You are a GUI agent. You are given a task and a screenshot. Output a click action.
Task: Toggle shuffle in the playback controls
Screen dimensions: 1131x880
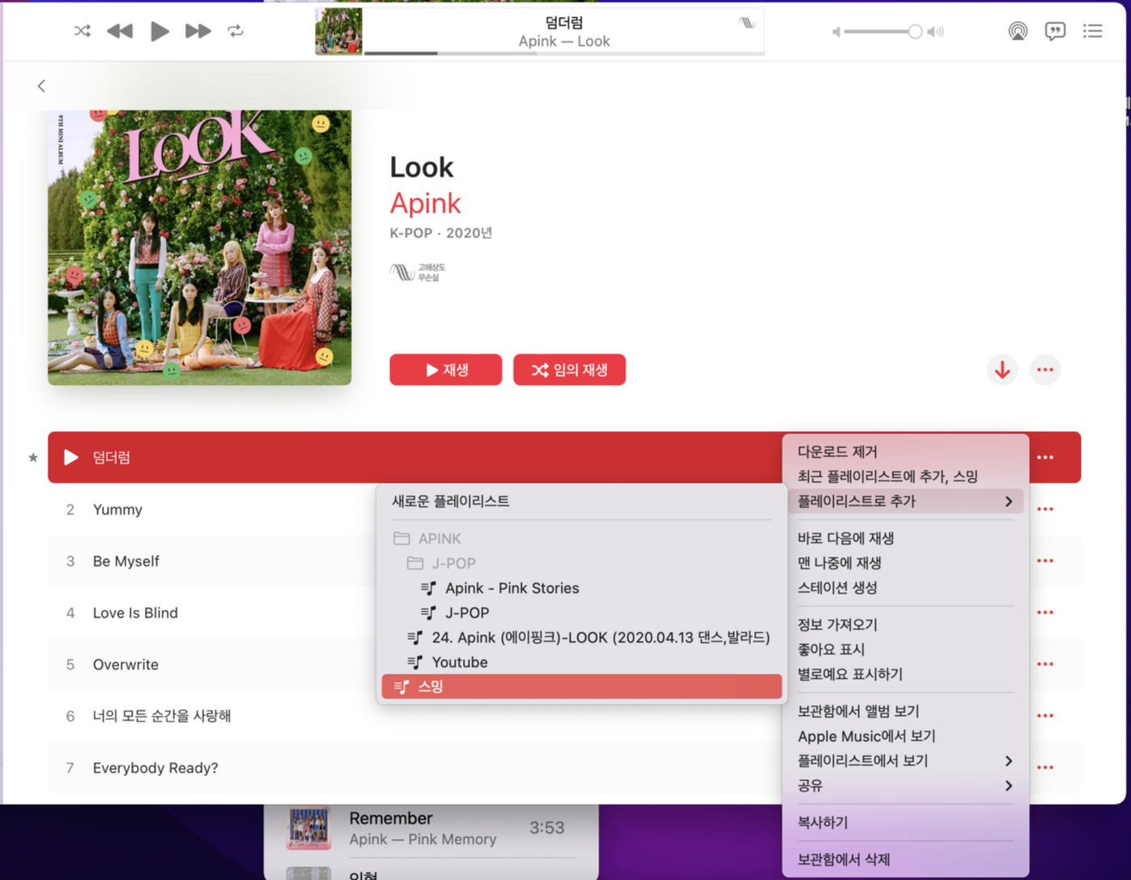[x=82, y=31]
